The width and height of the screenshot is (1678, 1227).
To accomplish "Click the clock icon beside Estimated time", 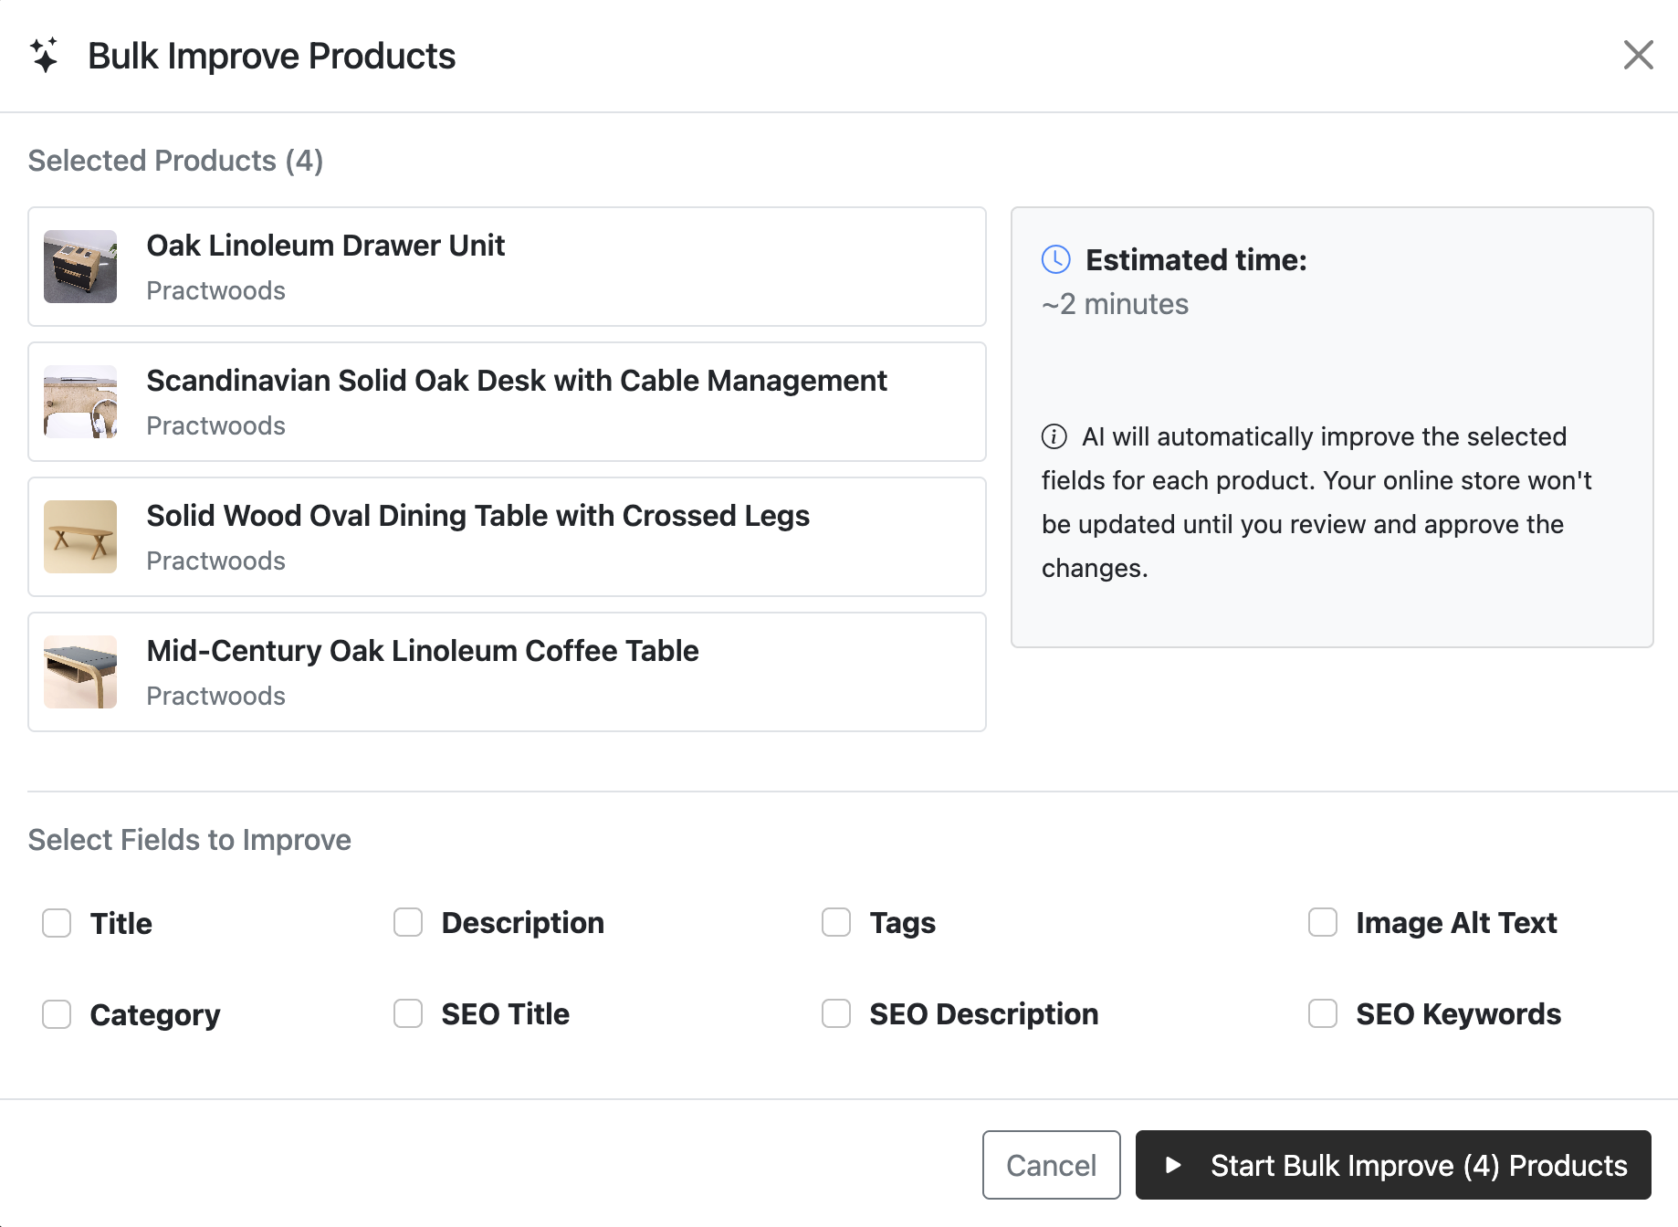I will click(x=1055, y=259).
